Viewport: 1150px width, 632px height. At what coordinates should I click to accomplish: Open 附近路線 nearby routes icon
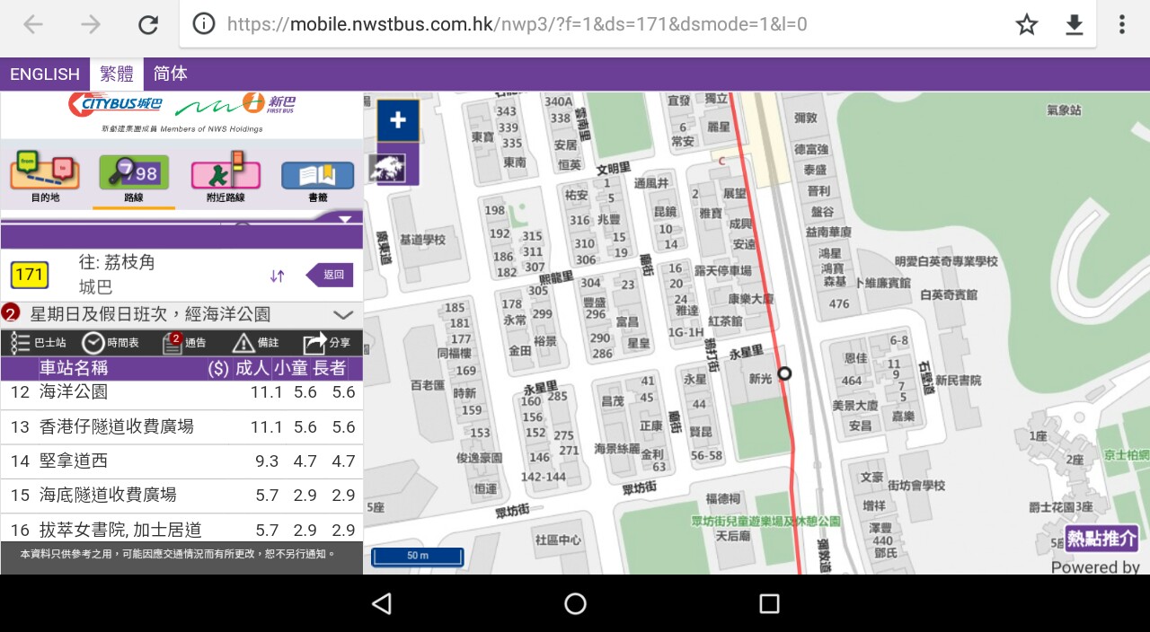click(226, 177)
